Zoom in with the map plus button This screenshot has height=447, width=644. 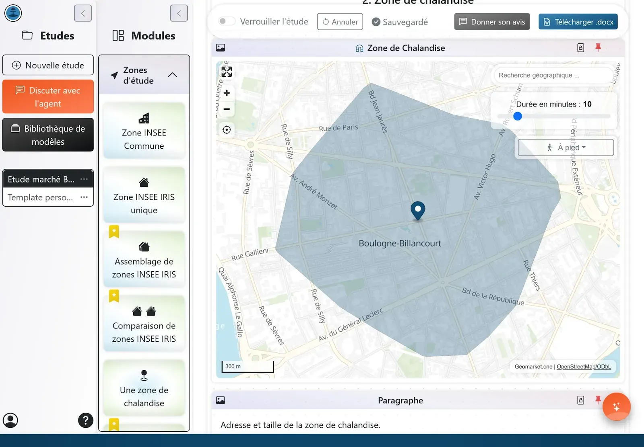pos(227,93)
